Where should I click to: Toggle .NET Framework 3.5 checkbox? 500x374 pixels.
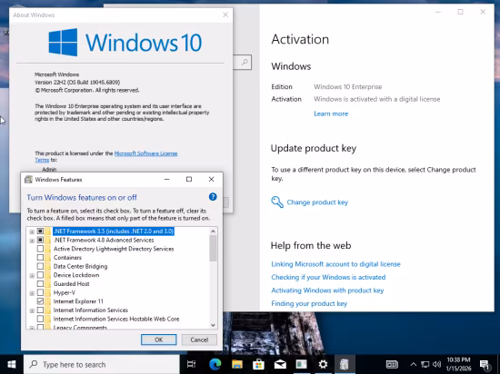coord(40,231)
